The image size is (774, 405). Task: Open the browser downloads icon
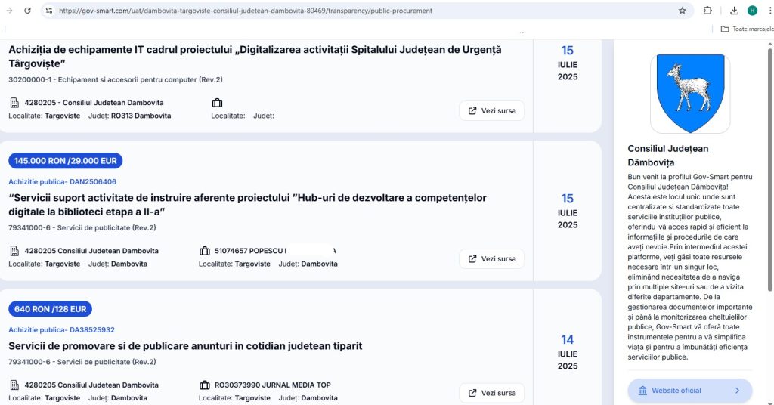point(735,11)
